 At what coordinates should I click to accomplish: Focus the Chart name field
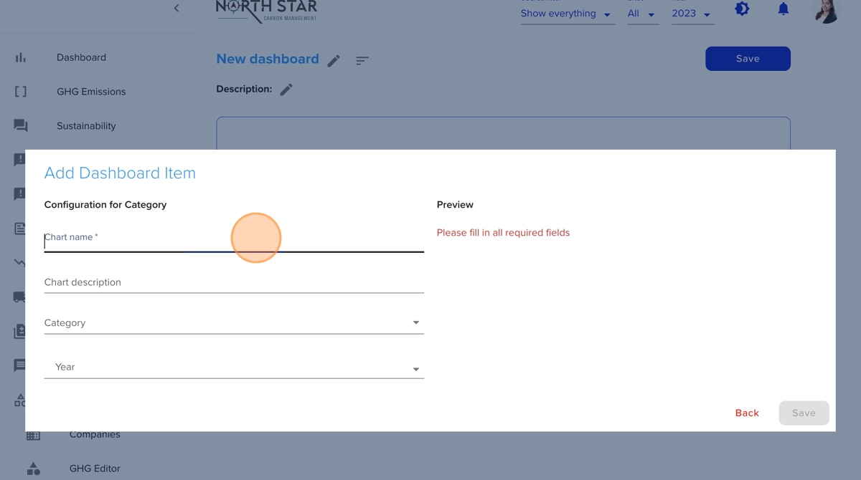click(x=234, y=240)
